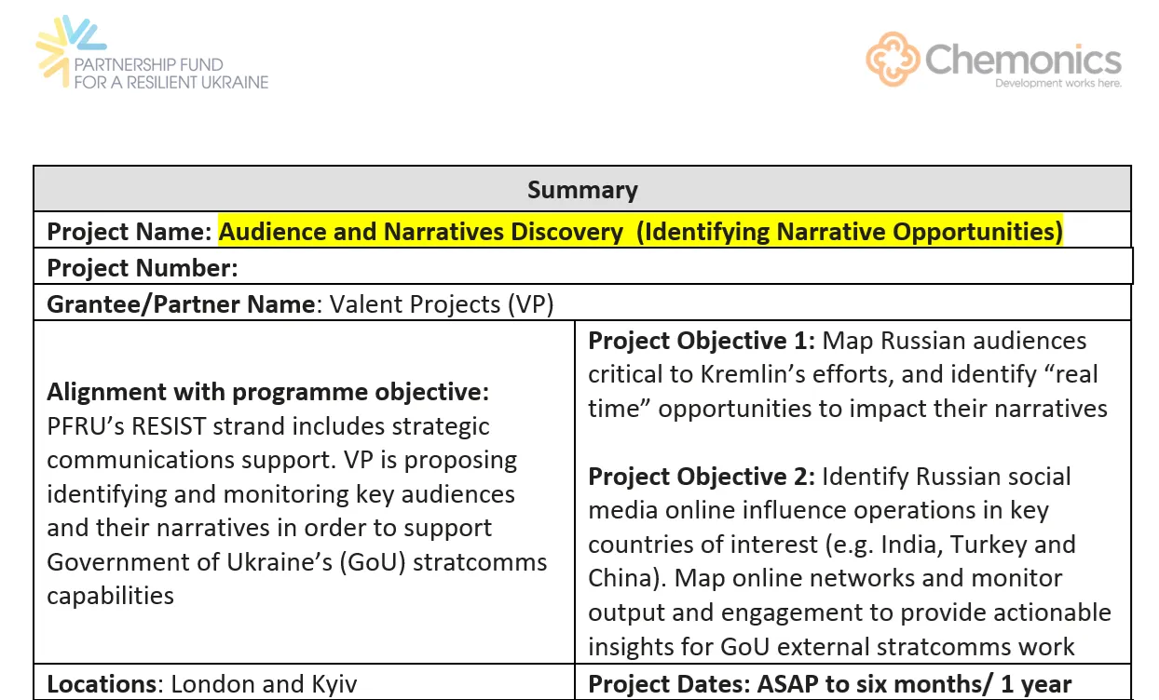Screen dimensions: 1159x700
Task: Click "Project Dates: ASAP to six months/ 1 year"
Action: pos(830,684)
